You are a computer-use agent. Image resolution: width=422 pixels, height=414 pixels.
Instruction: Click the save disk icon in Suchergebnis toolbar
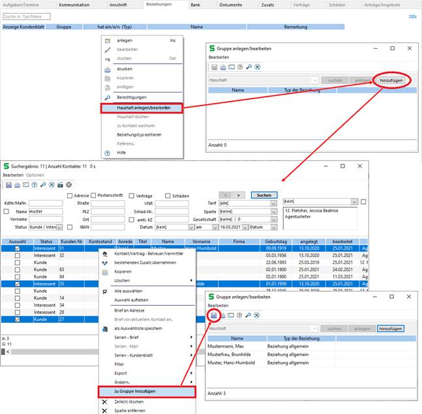coord(7,185)
